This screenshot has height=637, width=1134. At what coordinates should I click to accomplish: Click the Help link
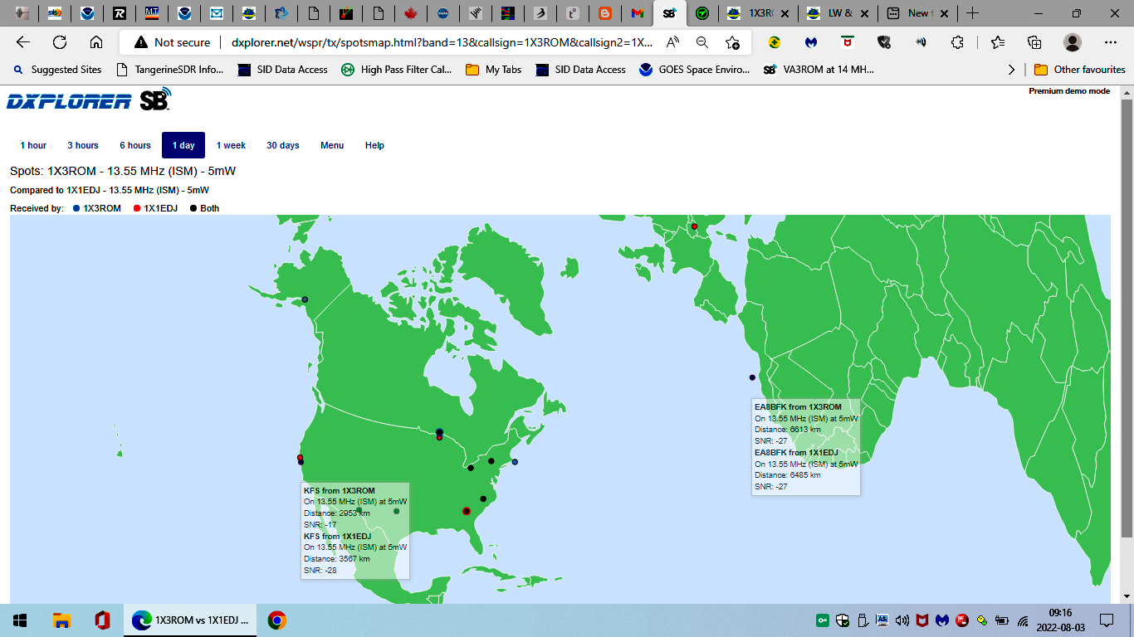(x=374, y=145)
